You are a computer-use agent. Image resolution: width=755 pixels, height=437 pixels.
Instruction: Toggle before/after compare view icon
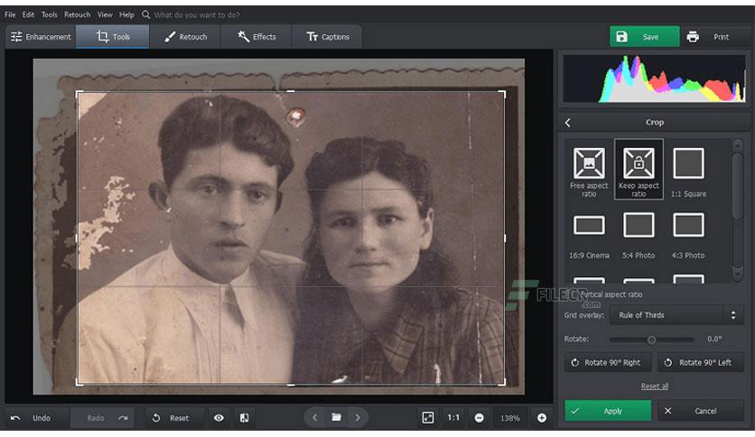tap(245, 418)
